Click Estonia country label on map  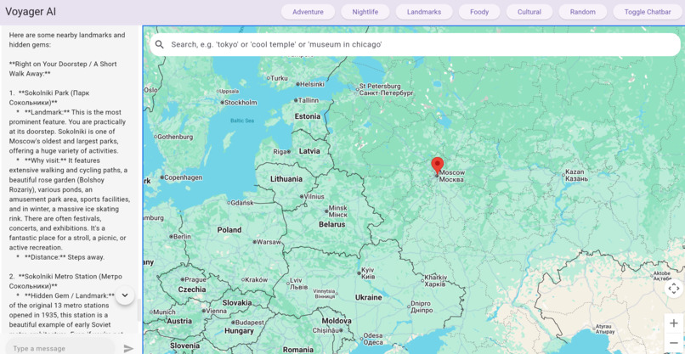click(x=307, y=116)
